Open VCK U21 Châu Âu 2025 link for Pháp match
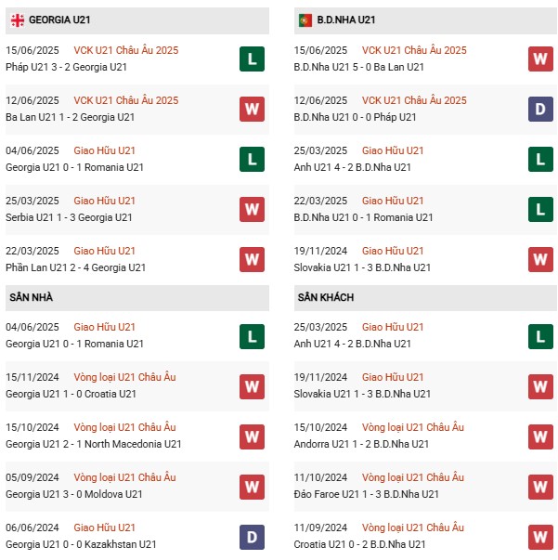558x560 pixels. coord(125,50)
